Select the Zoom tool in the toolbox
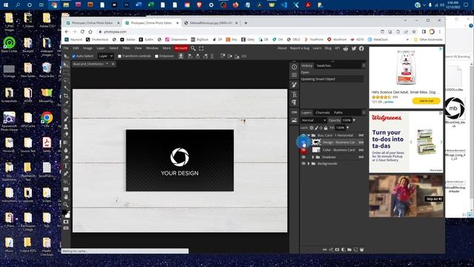 tap(66, 205)
